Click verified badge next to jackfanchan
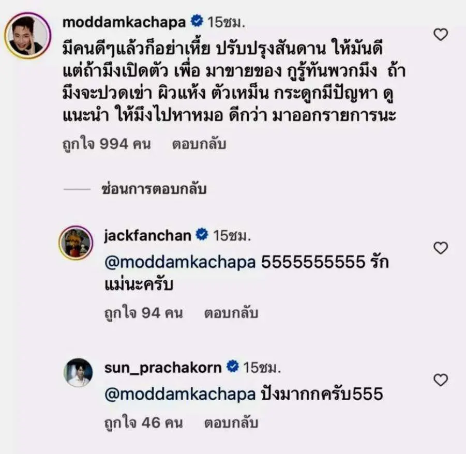 tap(202, 235)
